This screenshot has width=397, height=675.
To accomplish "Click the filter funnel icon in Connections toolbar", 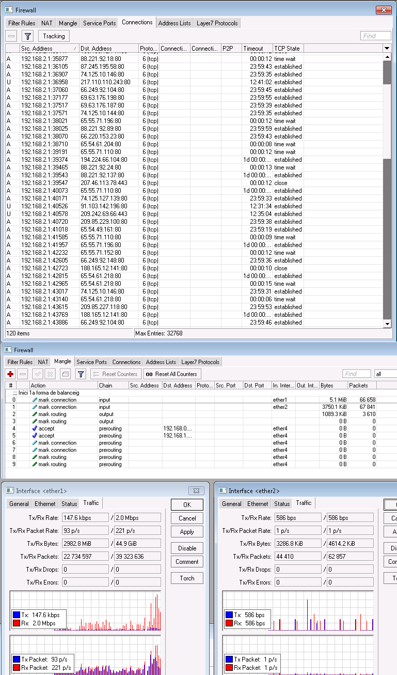I will [28, 36].
